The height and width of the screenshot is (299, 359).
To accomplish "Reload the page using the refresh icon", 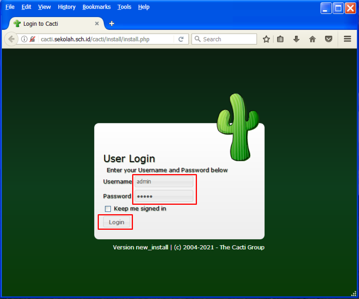I will [181, 39].
